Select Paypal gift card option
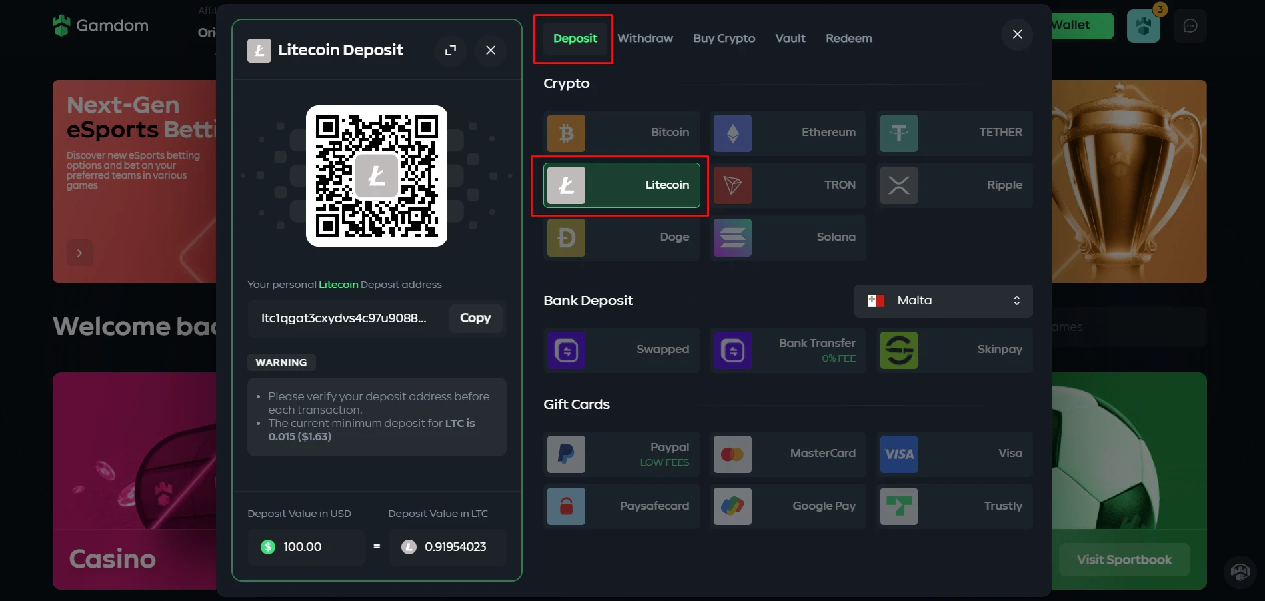1265x601 pixels. pyautogui.click(x=621, y=454)
